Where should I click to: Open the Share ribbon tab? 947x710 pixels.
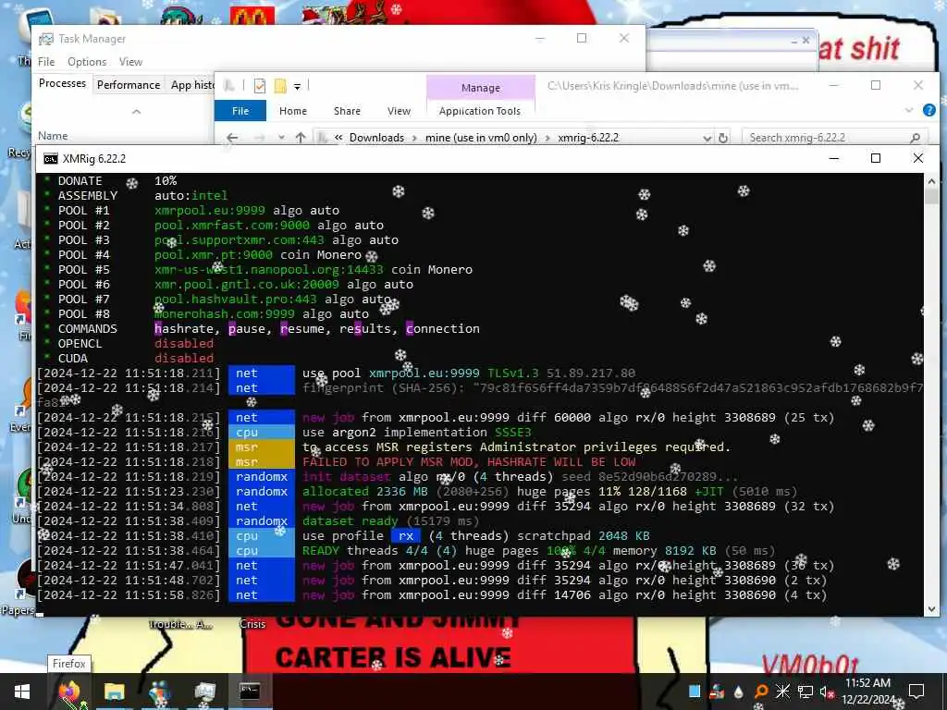tap(348, 111)
